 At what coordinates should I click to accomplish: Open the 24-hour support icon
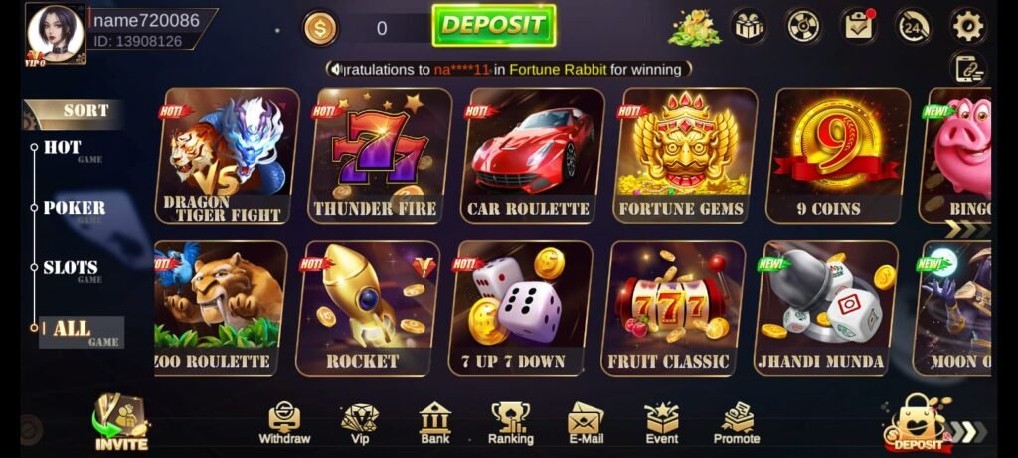[915, 27]
